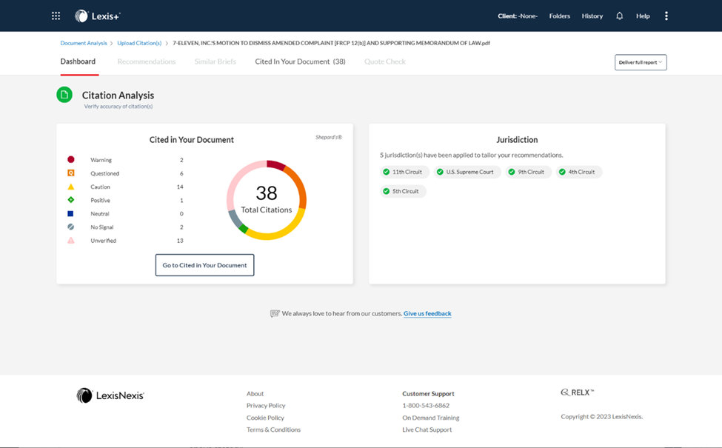Go to Document Analysis breadcrumb
Image resolution: width=722 pixels, height=448 pixels.
[x=84, y=43]
